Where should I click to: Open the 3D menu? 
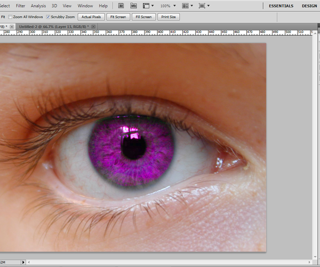click(x=54, y=6)
